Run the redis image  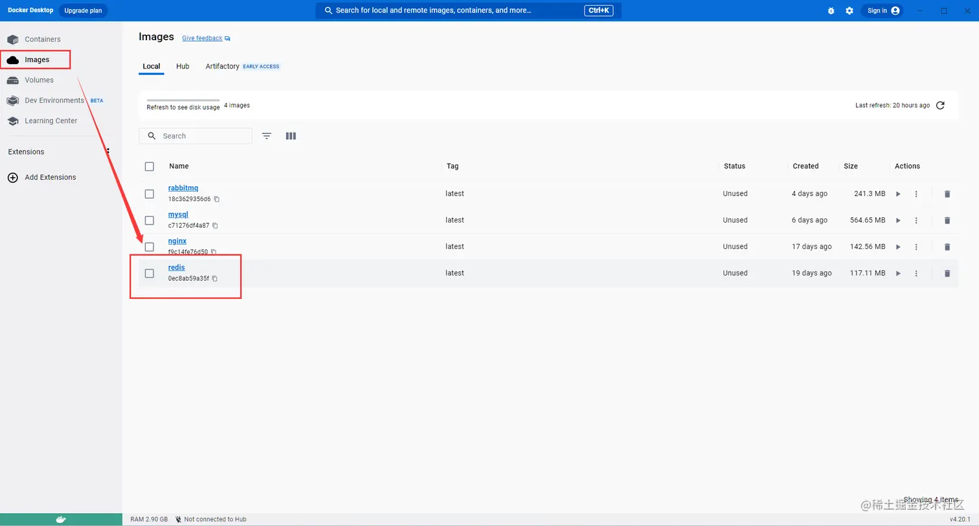(x=898, y=274)
